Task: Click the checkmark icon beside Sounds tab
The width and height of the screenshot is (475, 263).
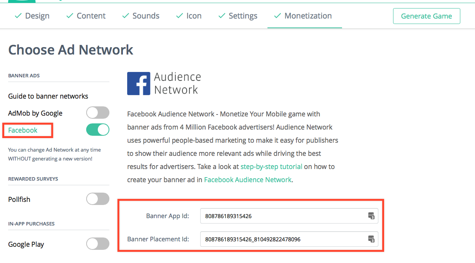Action: tap(125, 16)
